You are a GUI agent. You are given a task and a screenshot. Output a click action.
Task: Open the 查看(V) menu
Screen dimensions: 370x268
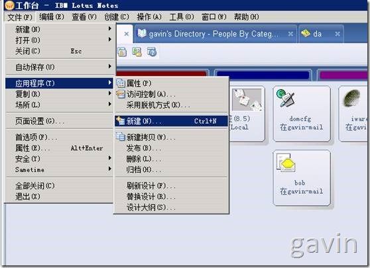click(84, 17)
